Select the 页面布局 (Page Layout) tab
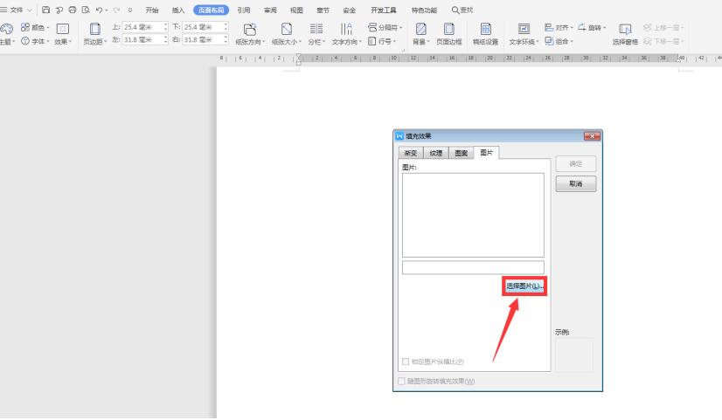The height and width of the screenshot is (420, 722). pos(211,10)
